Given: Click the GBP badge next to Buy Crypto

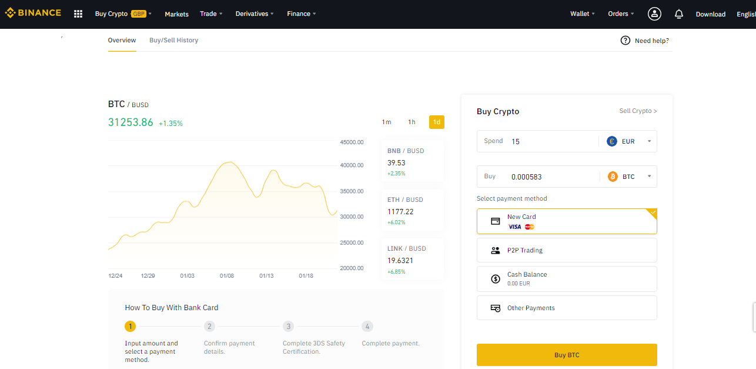Looking at the screenshot, I should pyautogui.click(x=138, y=14).
